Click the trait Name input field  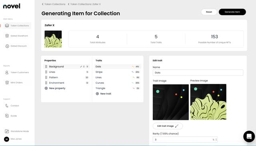point(198,73)
